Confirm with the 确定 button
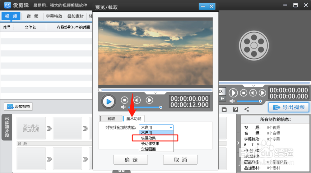Viewport: 311px width, 173px height. (131, 160)
